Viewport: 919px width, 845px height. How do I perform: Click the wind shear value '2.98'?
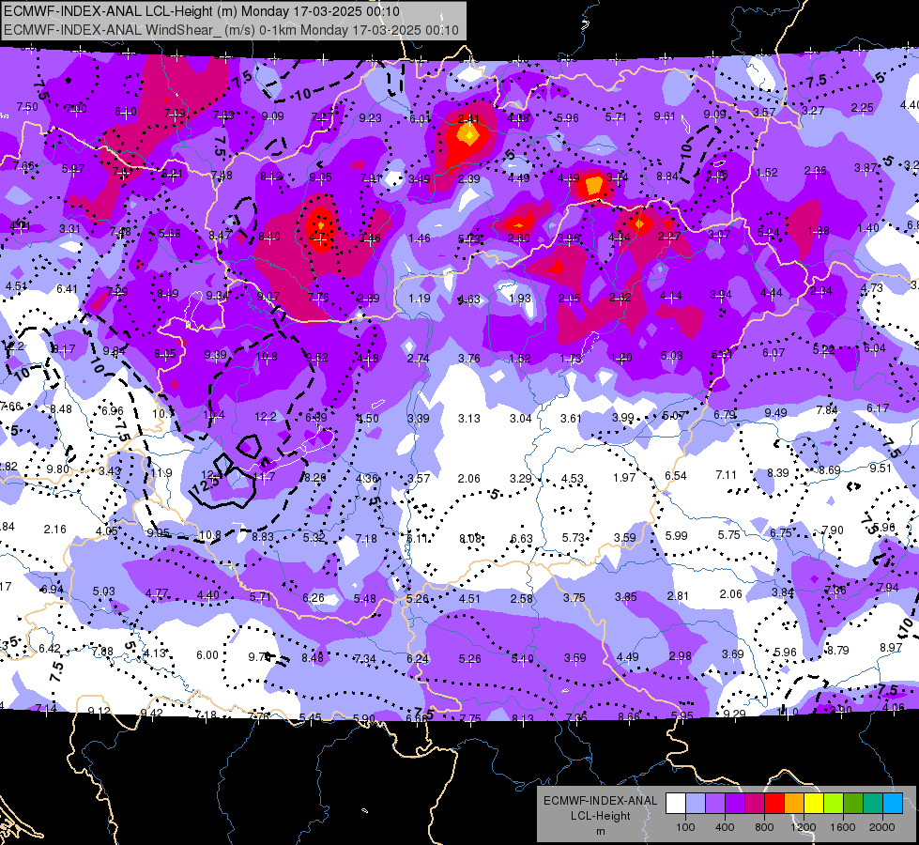click(x=681, y=655)
